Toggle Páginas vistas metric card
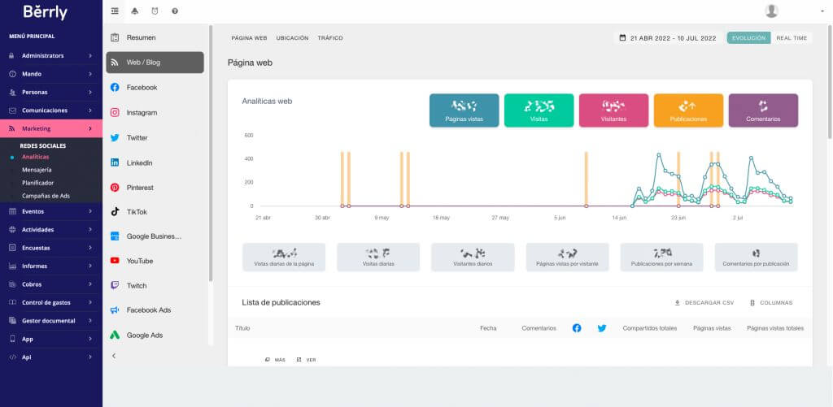This screenshot has width=833, height=407. (464, 110)
